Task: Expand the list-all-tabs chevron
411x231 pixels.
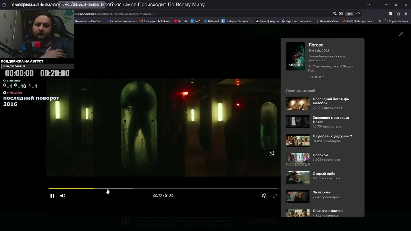Action: [x=369, y=5]
